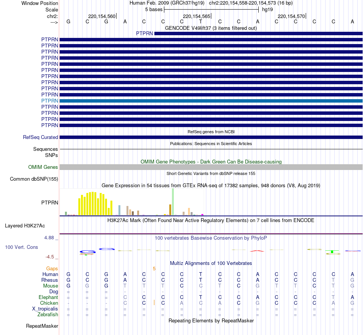Click the X_tropicalis alignment row label
Screen dimensions: 363x335
point(45,309)
